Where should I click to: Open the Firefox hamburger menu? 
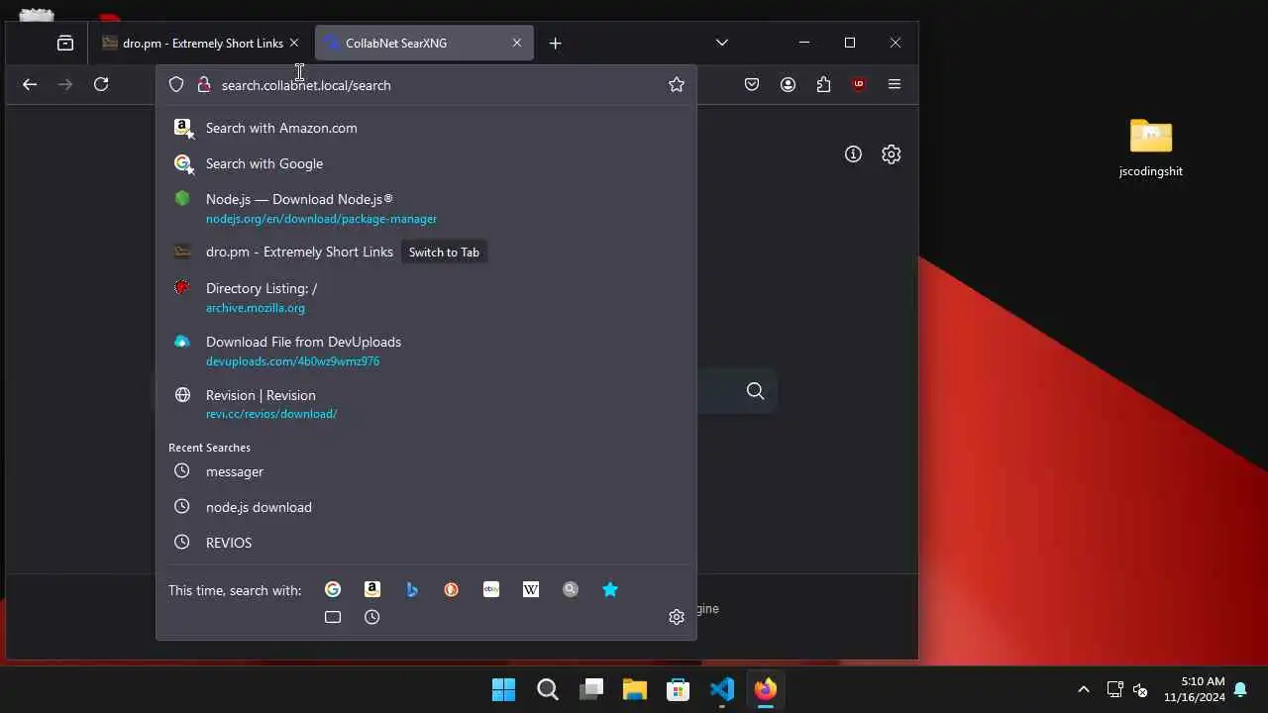tap(895, 84)
